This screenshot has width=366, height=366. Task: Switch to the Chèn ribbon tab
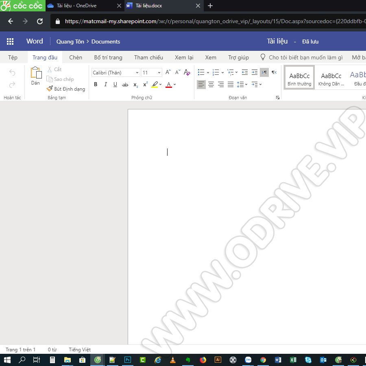pyautogui.click(x=75, y=57)
